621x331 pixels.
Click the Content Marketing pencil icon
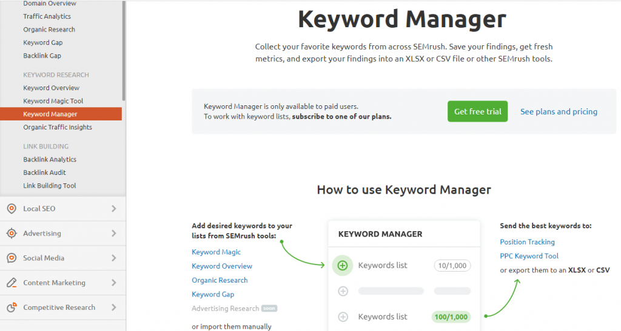12,283
